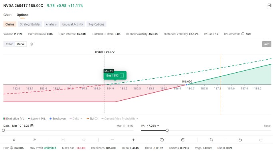Click the plus zoom in icon
This screenshot has height=151, width=273.
coord(133,140)
